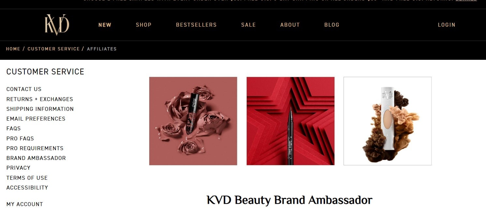The image size is (486, 209).
Task: Click the white foundation bottle image
Action: (388, 121)
